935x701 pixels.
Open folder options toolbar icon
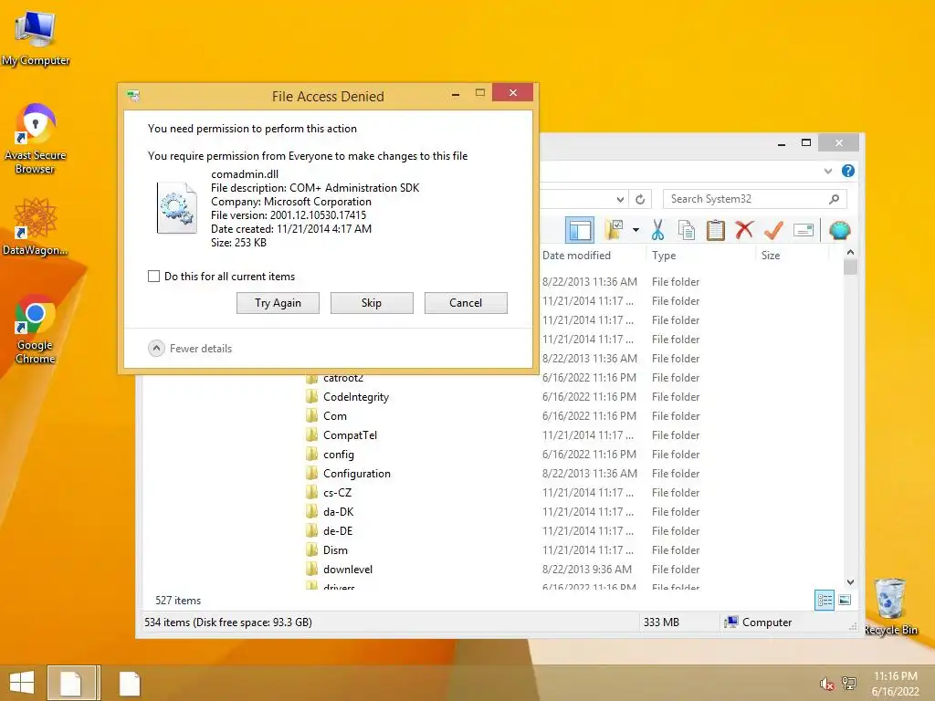[615, 230]
